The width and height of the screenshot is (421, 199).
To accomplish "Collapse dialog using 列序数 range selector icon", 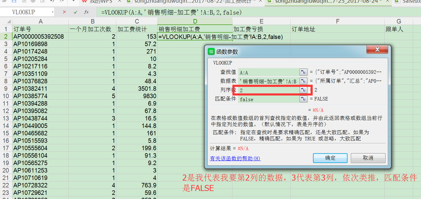I will [303, 90].
